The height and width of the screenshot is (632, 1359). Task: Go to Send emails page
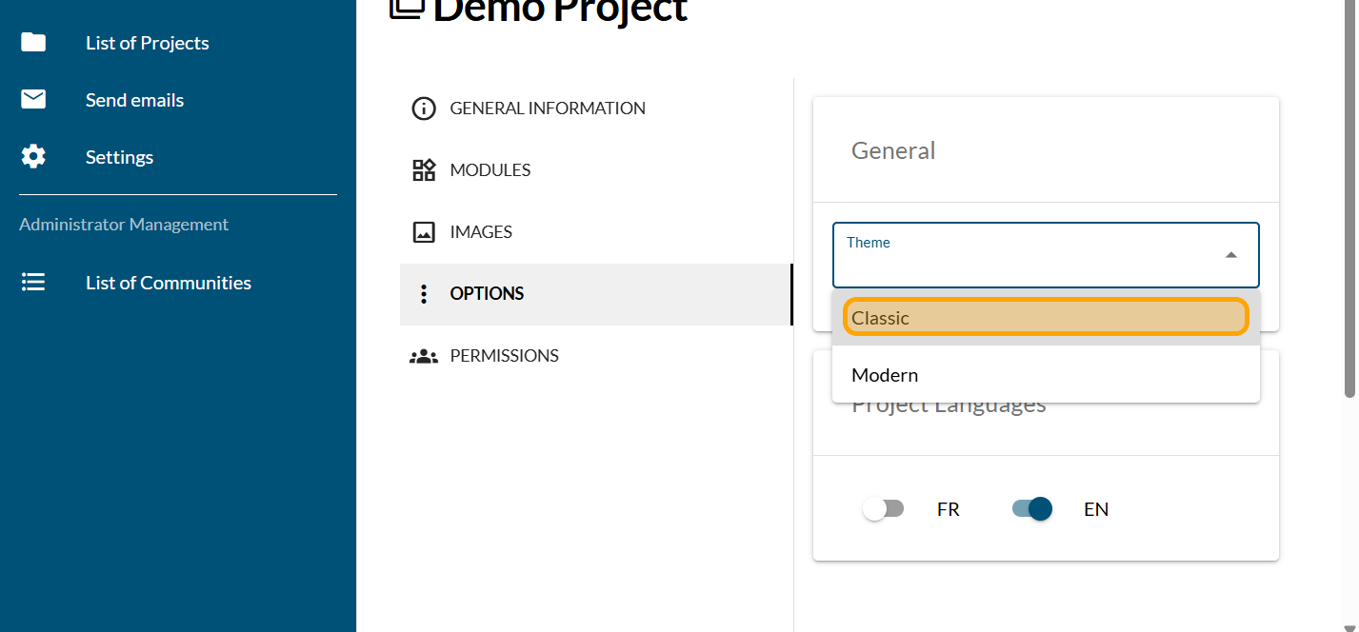pos(134,100)
